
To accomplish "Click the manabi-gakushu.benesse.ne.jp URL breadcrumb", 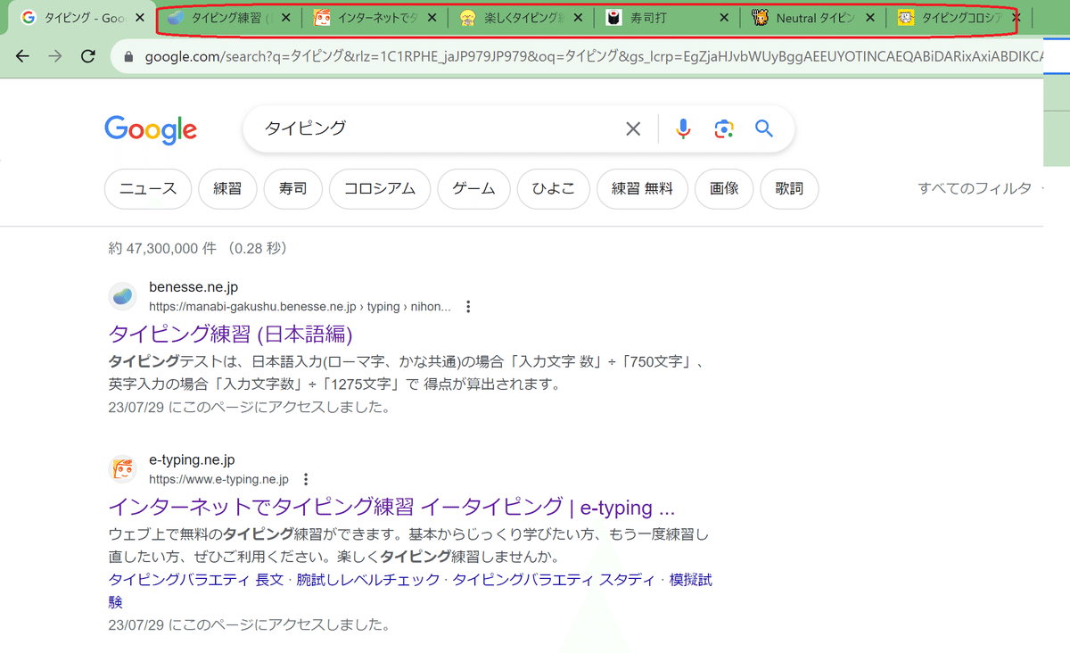I will point(300,307).
